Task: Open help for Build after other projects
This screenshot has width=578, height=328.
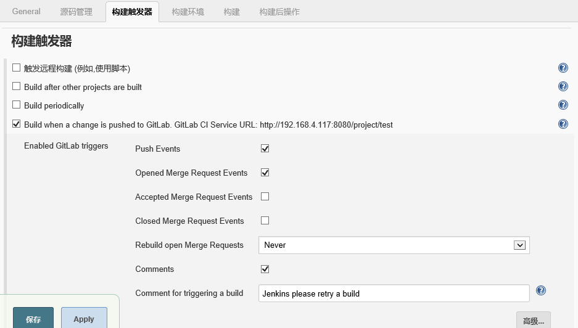Action: click(563, 87)
